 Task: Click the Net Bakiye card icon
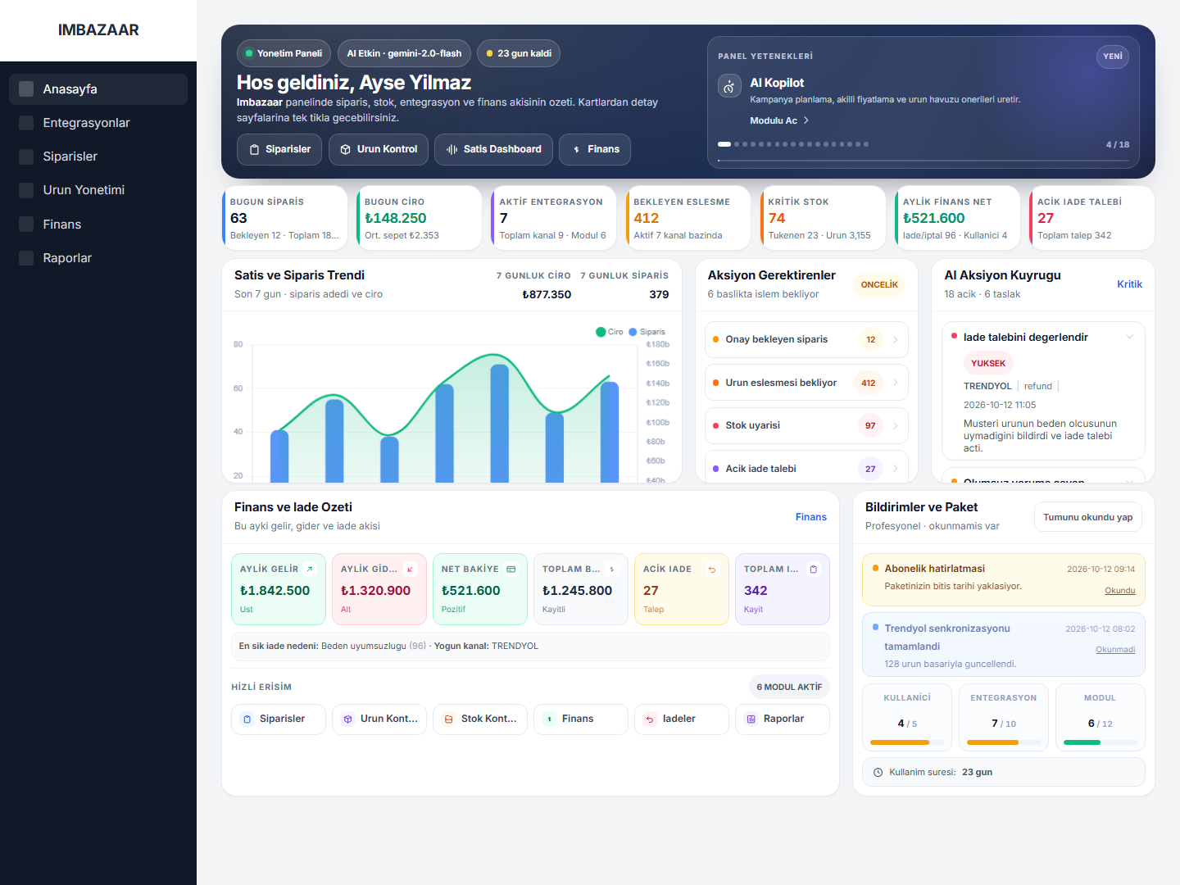[511, 569]
